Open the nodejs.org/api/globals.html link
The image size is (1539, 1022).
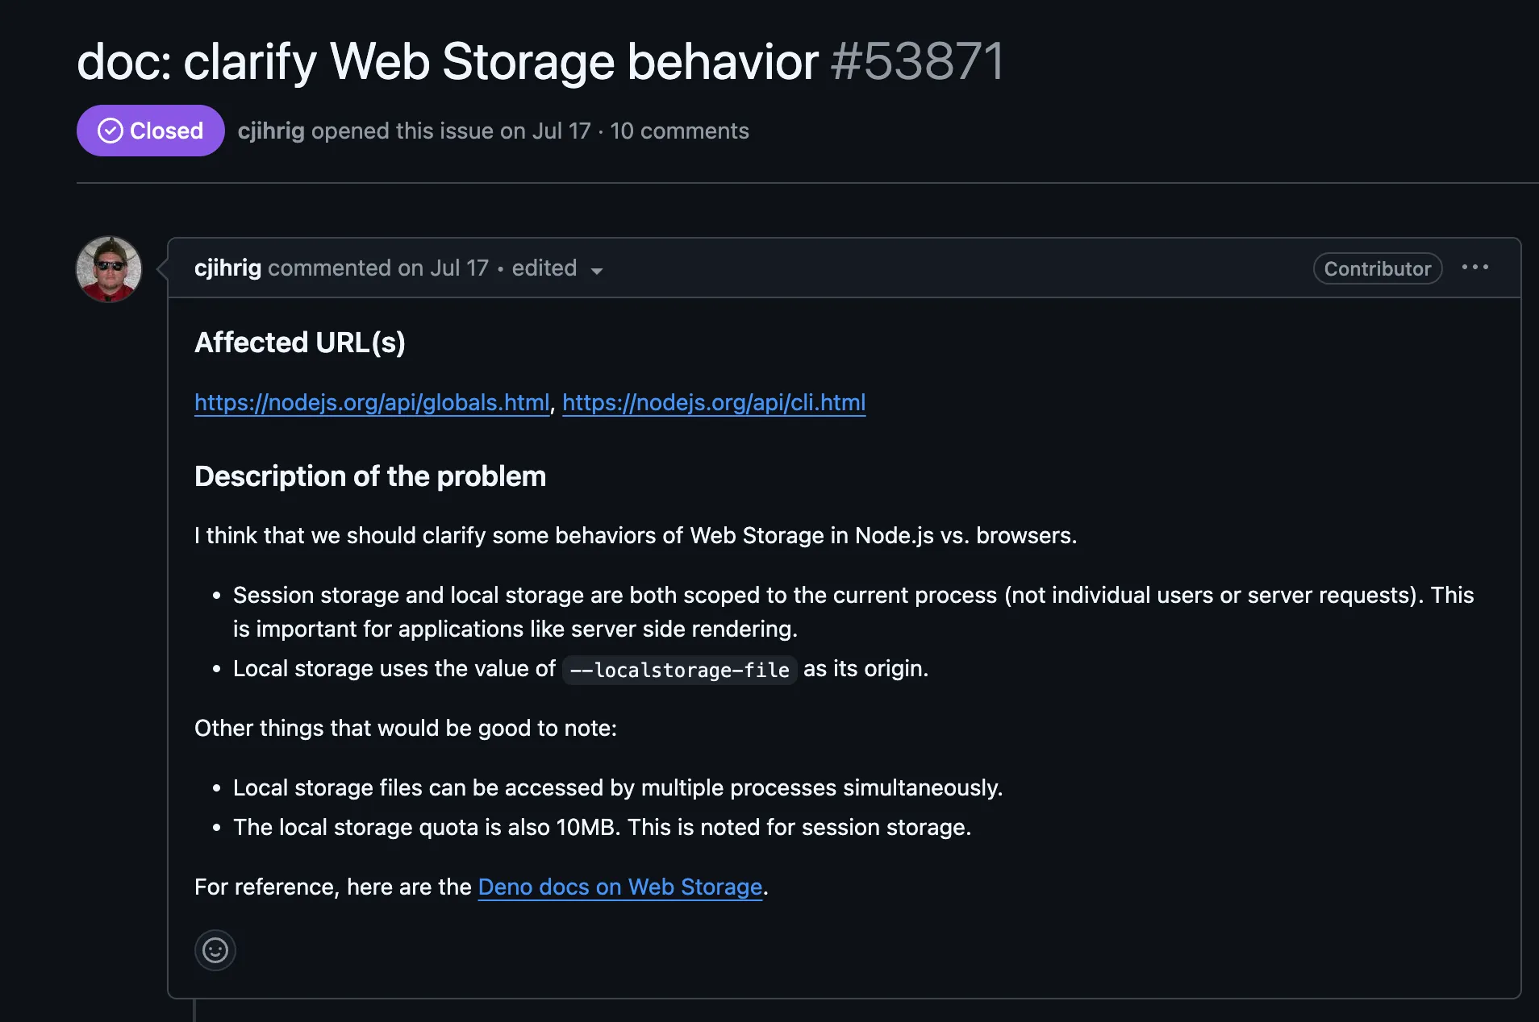tap(372, 402)
